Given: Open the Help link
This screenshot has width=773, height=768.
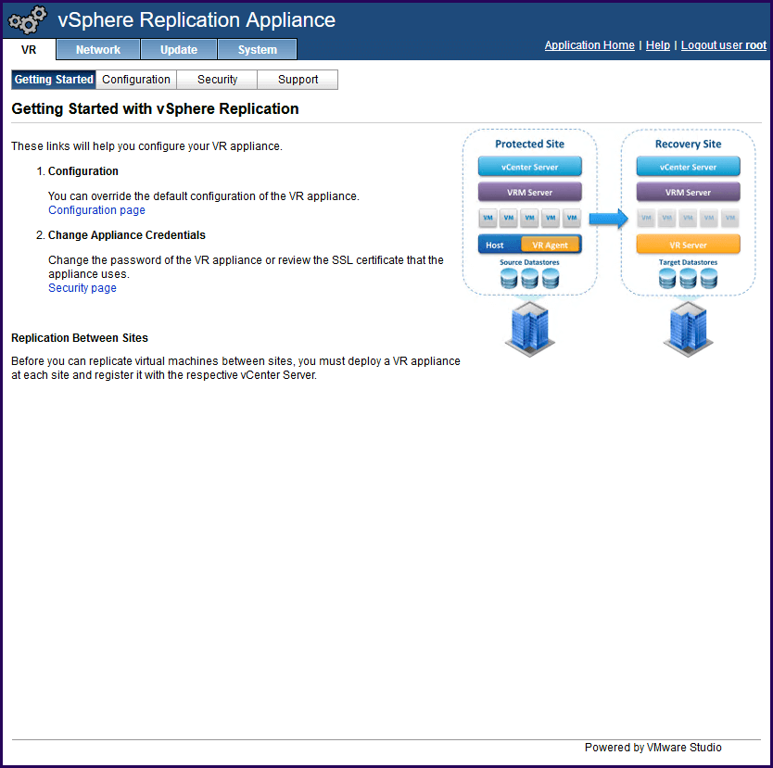Looking at the screenshot, I should (x=658, y=45).
